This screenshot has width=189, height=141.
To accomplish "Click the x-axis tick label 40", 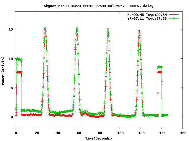I will coord(58,133).
